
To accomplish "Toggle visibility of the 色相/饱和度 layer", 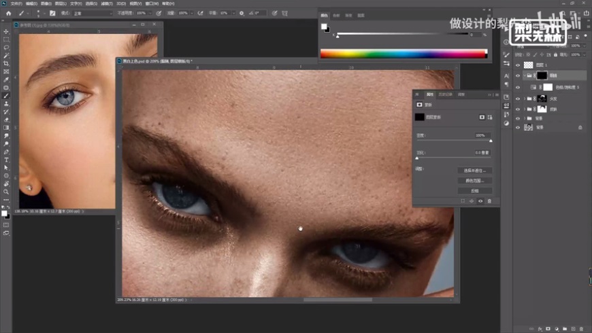I will coord(518,87).
